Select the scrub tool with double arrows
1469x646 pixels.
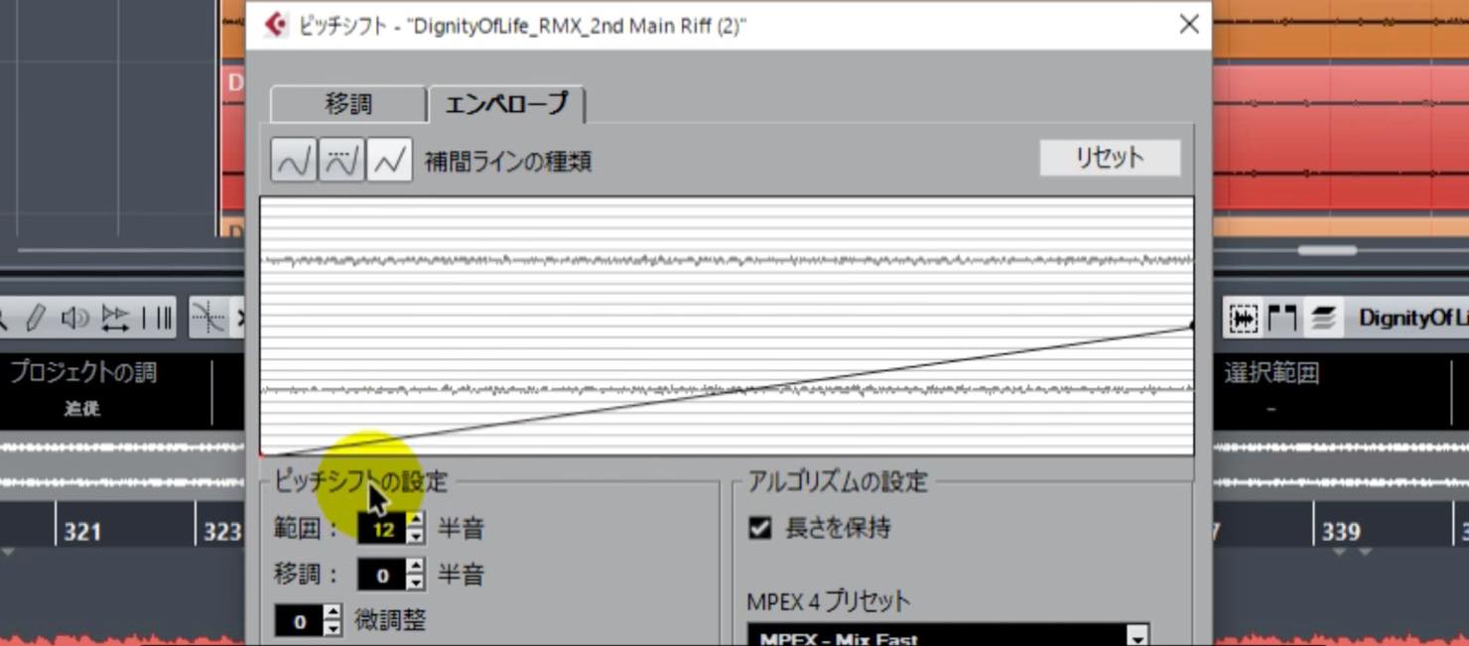pyautogui.click(x=115, y=319)
